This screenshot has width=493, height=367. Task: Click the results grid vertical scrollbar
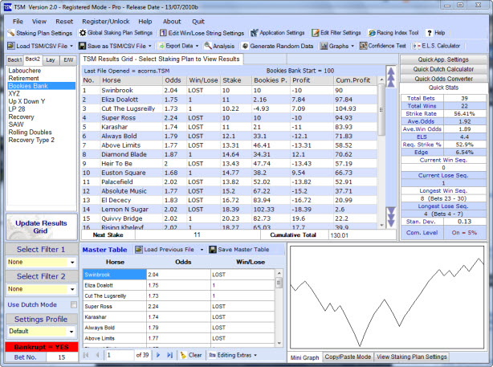coord(381,153)
